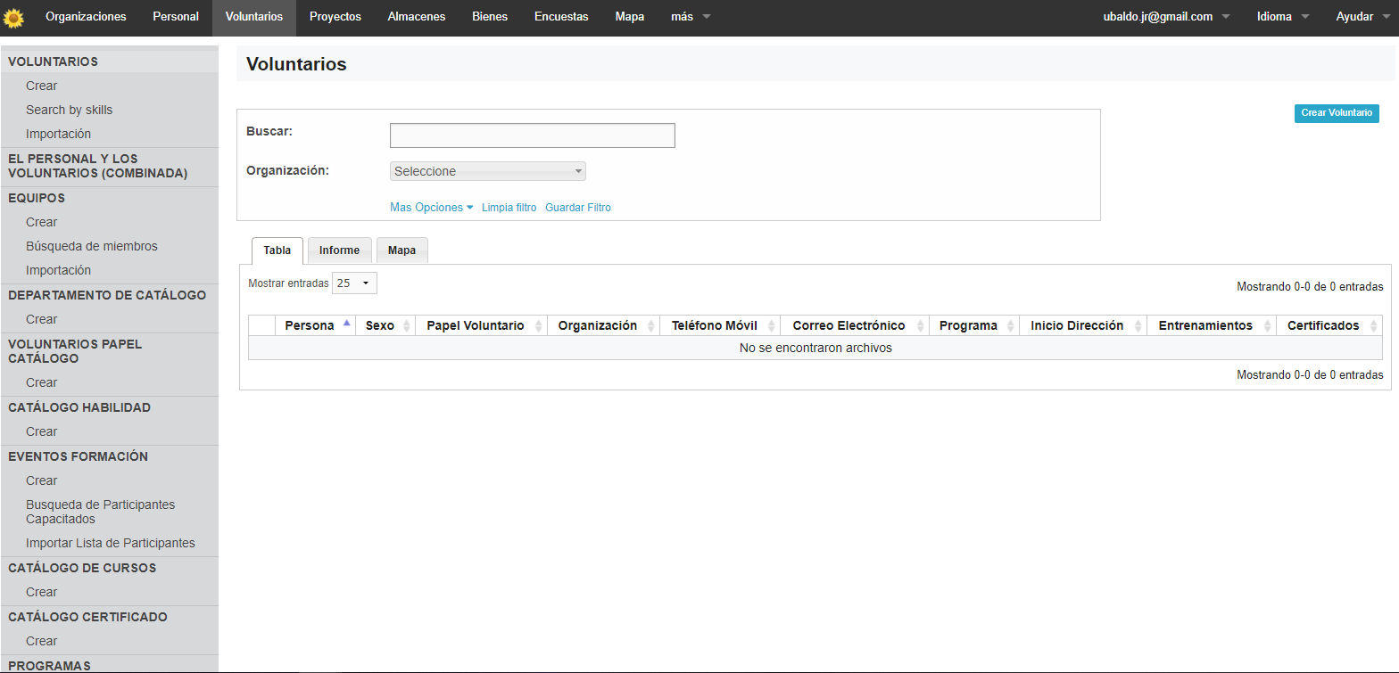Switch to the Mapa results tab
The image size is (1399, 673).
[401, 250]
